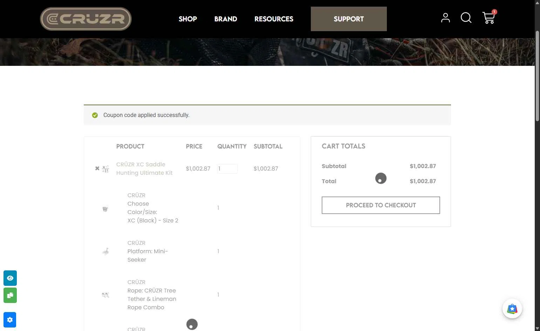Open the account profile icon
540x331 pixels.
[445, 18]
